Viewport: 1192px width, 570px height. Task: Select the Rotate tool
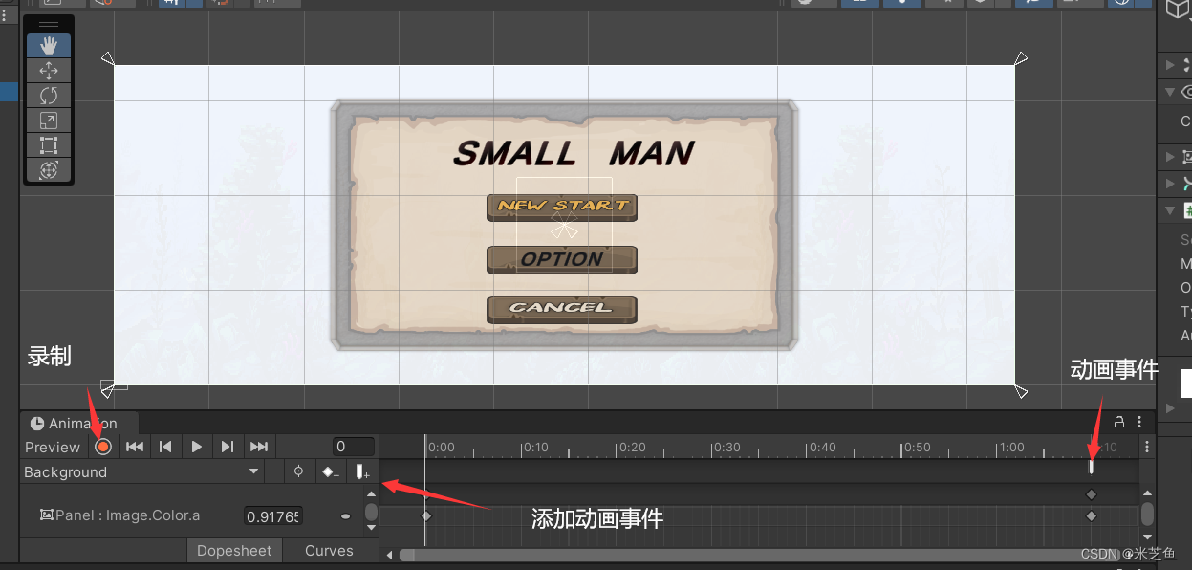coord(49,95)
